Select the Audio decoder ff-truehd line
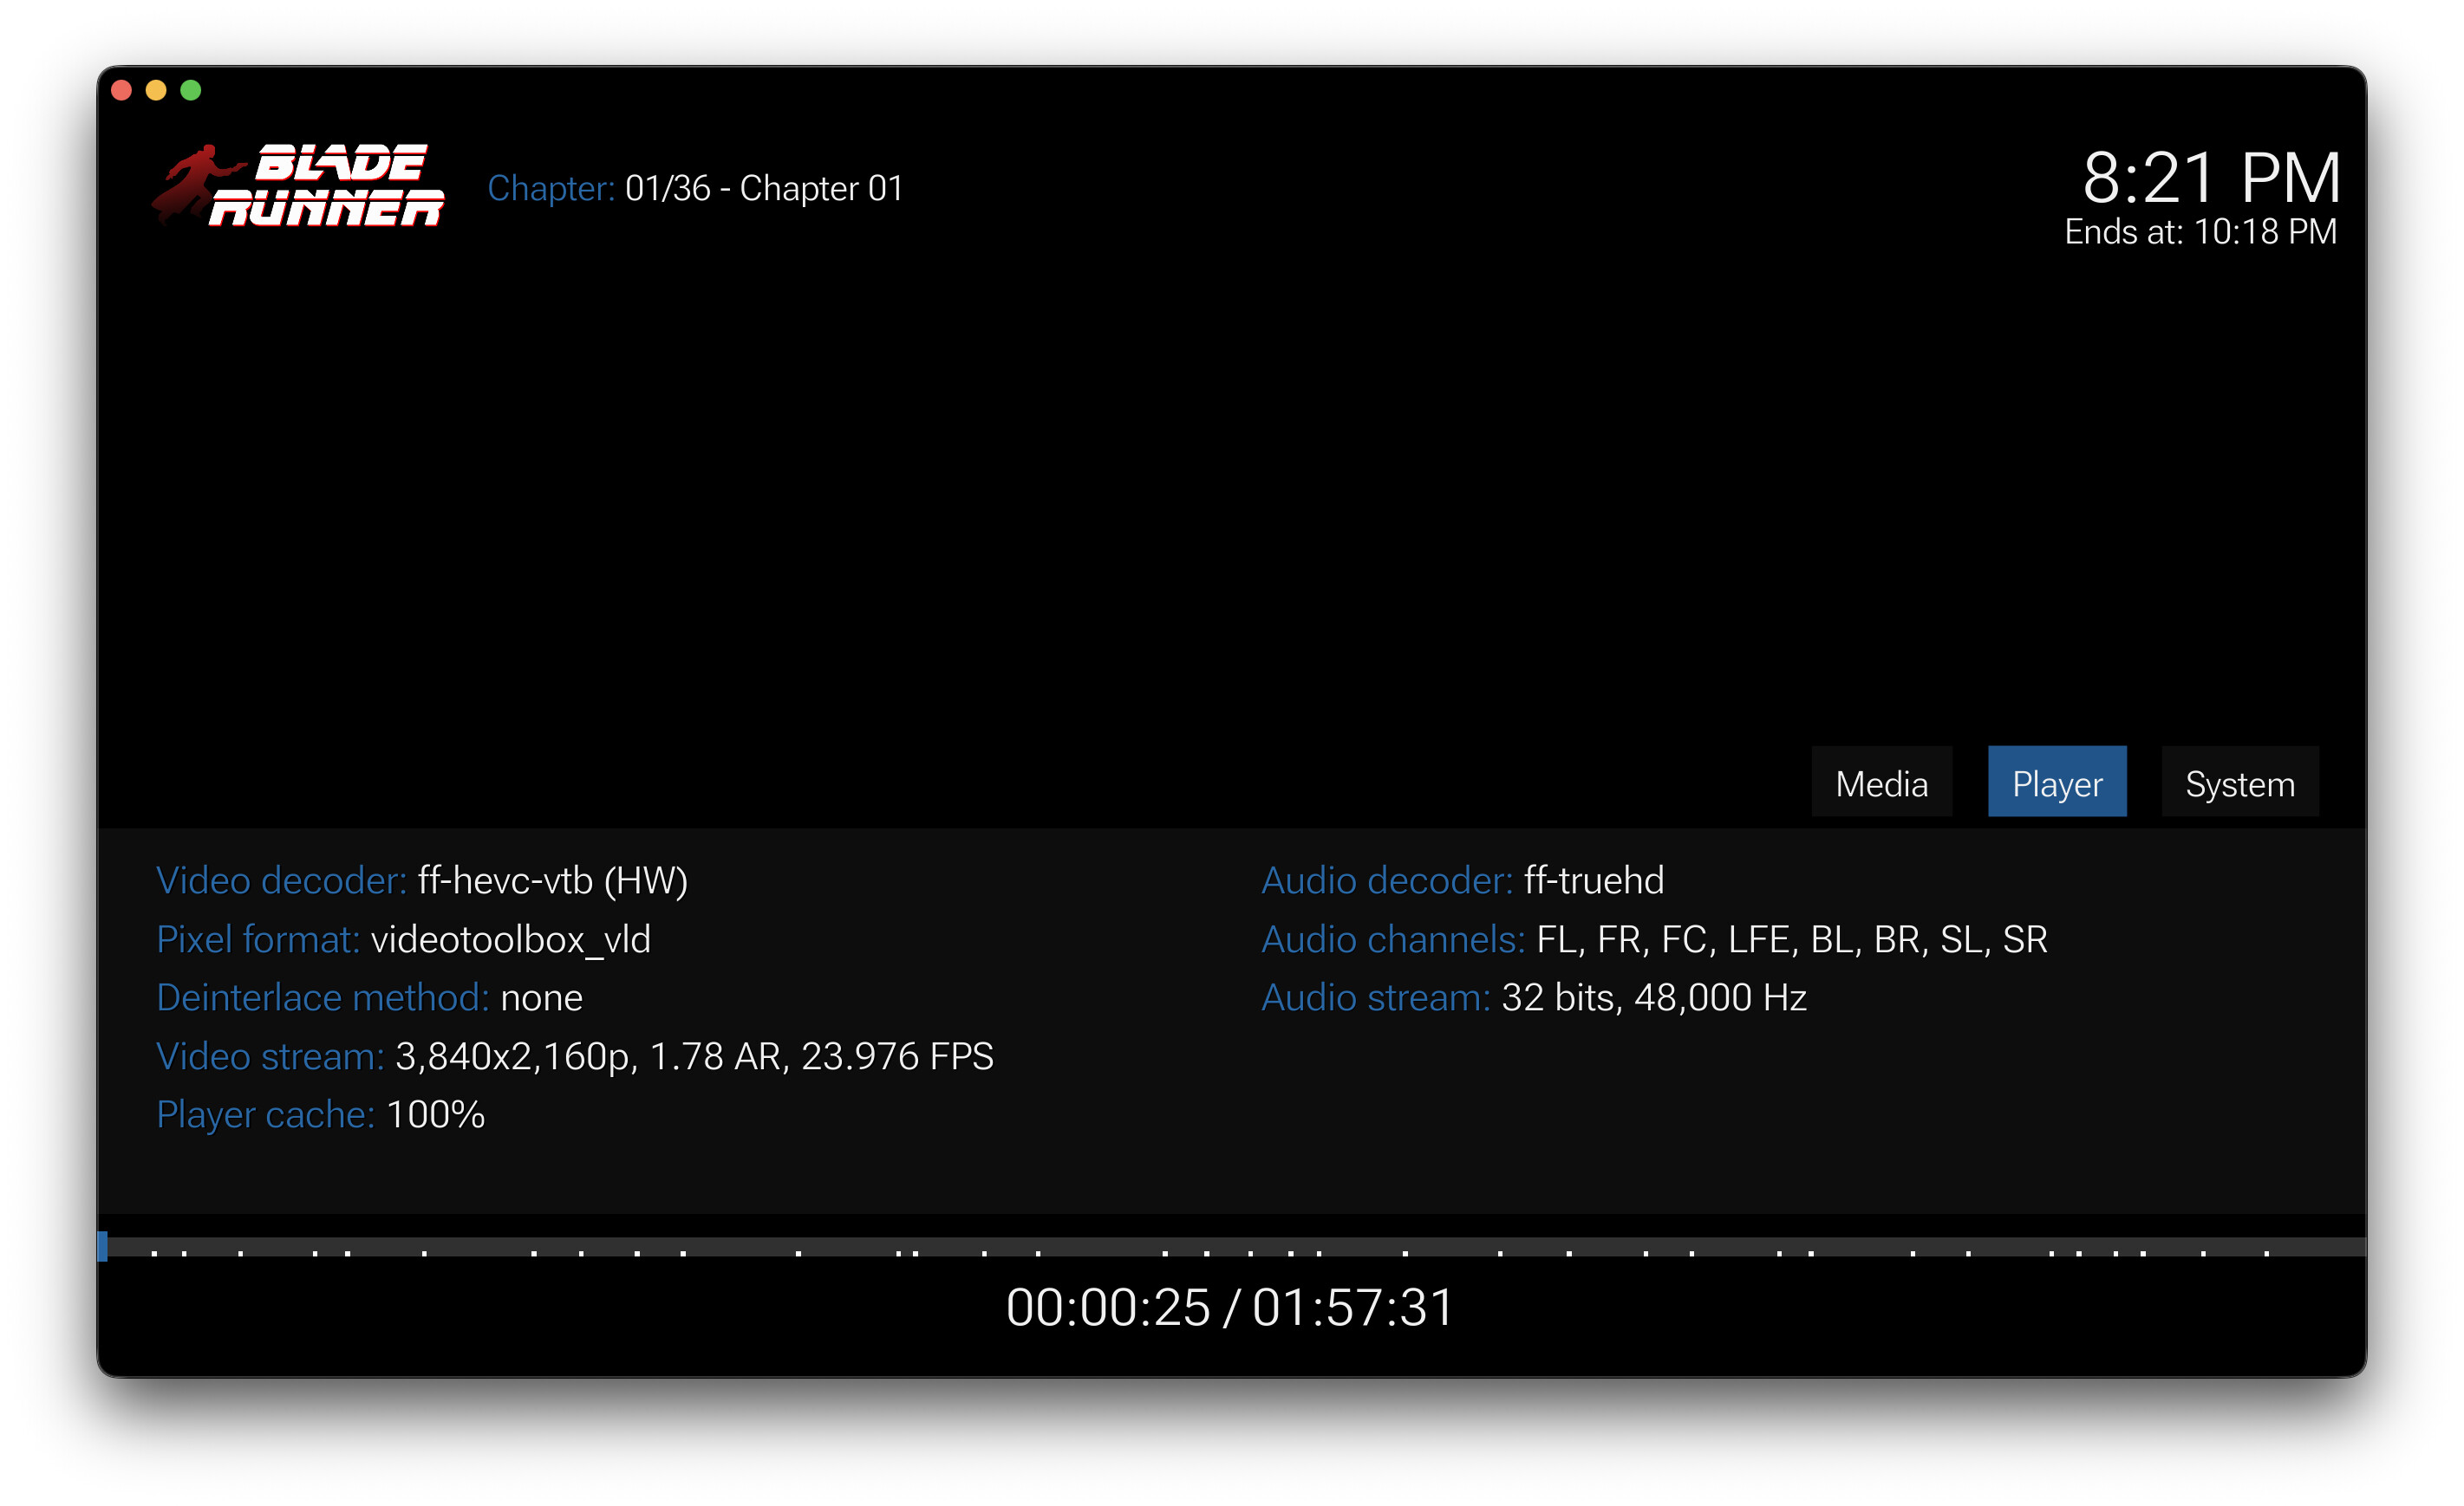Viewport: 2464px width, 1506px height. pos(1462,880)
